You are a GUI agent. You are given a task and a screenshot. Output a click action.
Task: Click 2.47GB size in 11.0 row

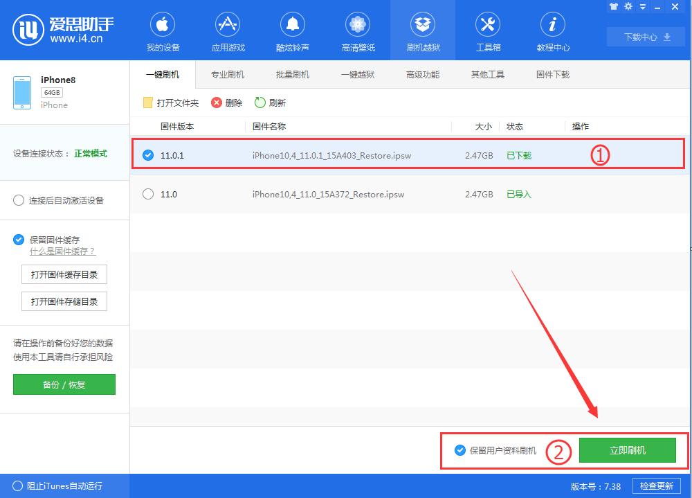click(x=480, y=195)
